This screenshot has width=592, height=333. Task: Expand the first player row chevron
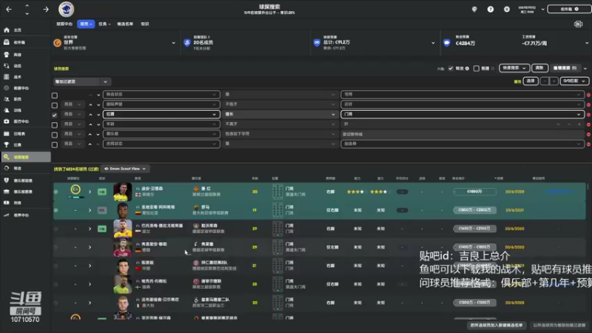90,192
